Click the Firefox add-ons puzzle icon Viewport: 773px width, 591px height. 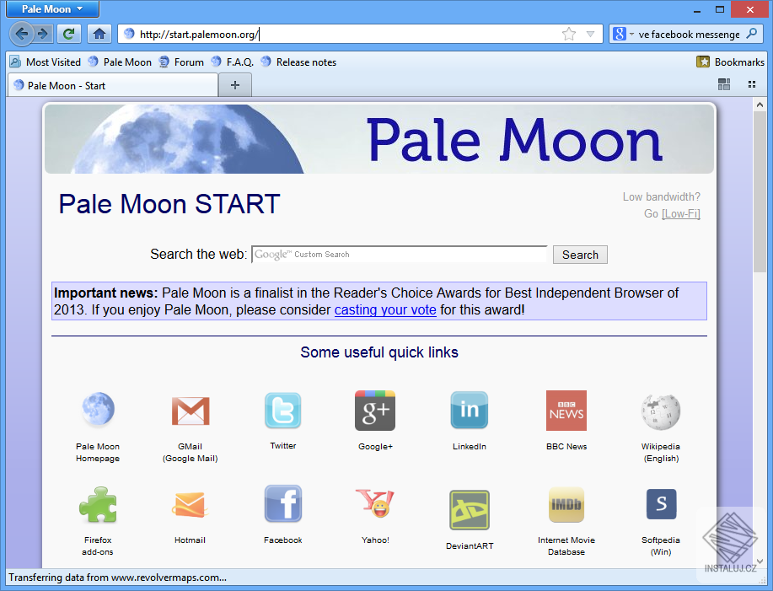coord(98,503)
